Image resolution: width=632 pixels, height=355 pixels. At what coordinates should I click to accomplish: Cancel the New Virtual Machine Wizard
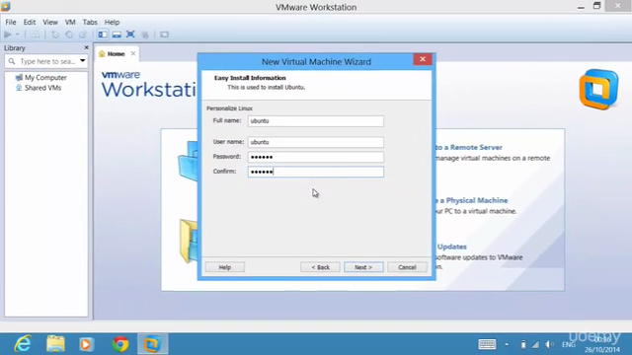(407, 267)
